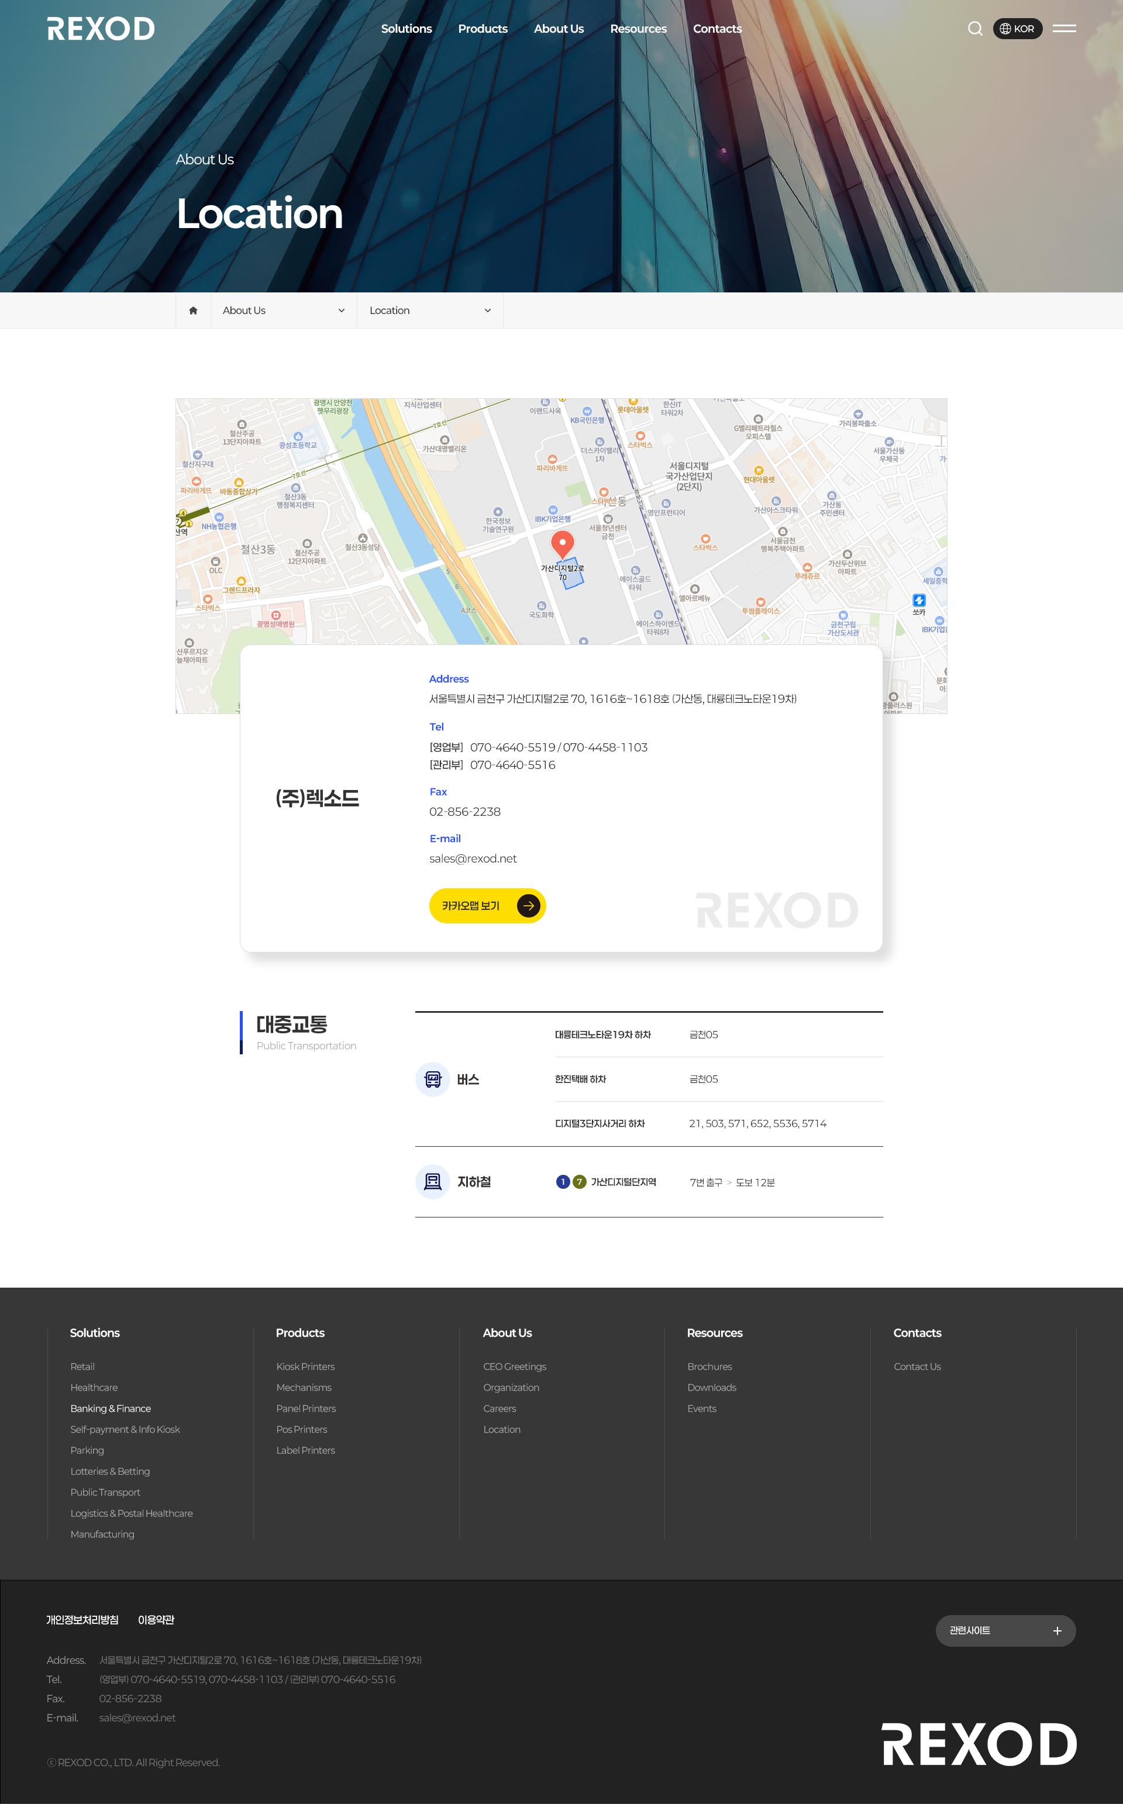1123x1804 pixels.
Task: Open the Contacts menu in top navigation
Action: point(716,29)
